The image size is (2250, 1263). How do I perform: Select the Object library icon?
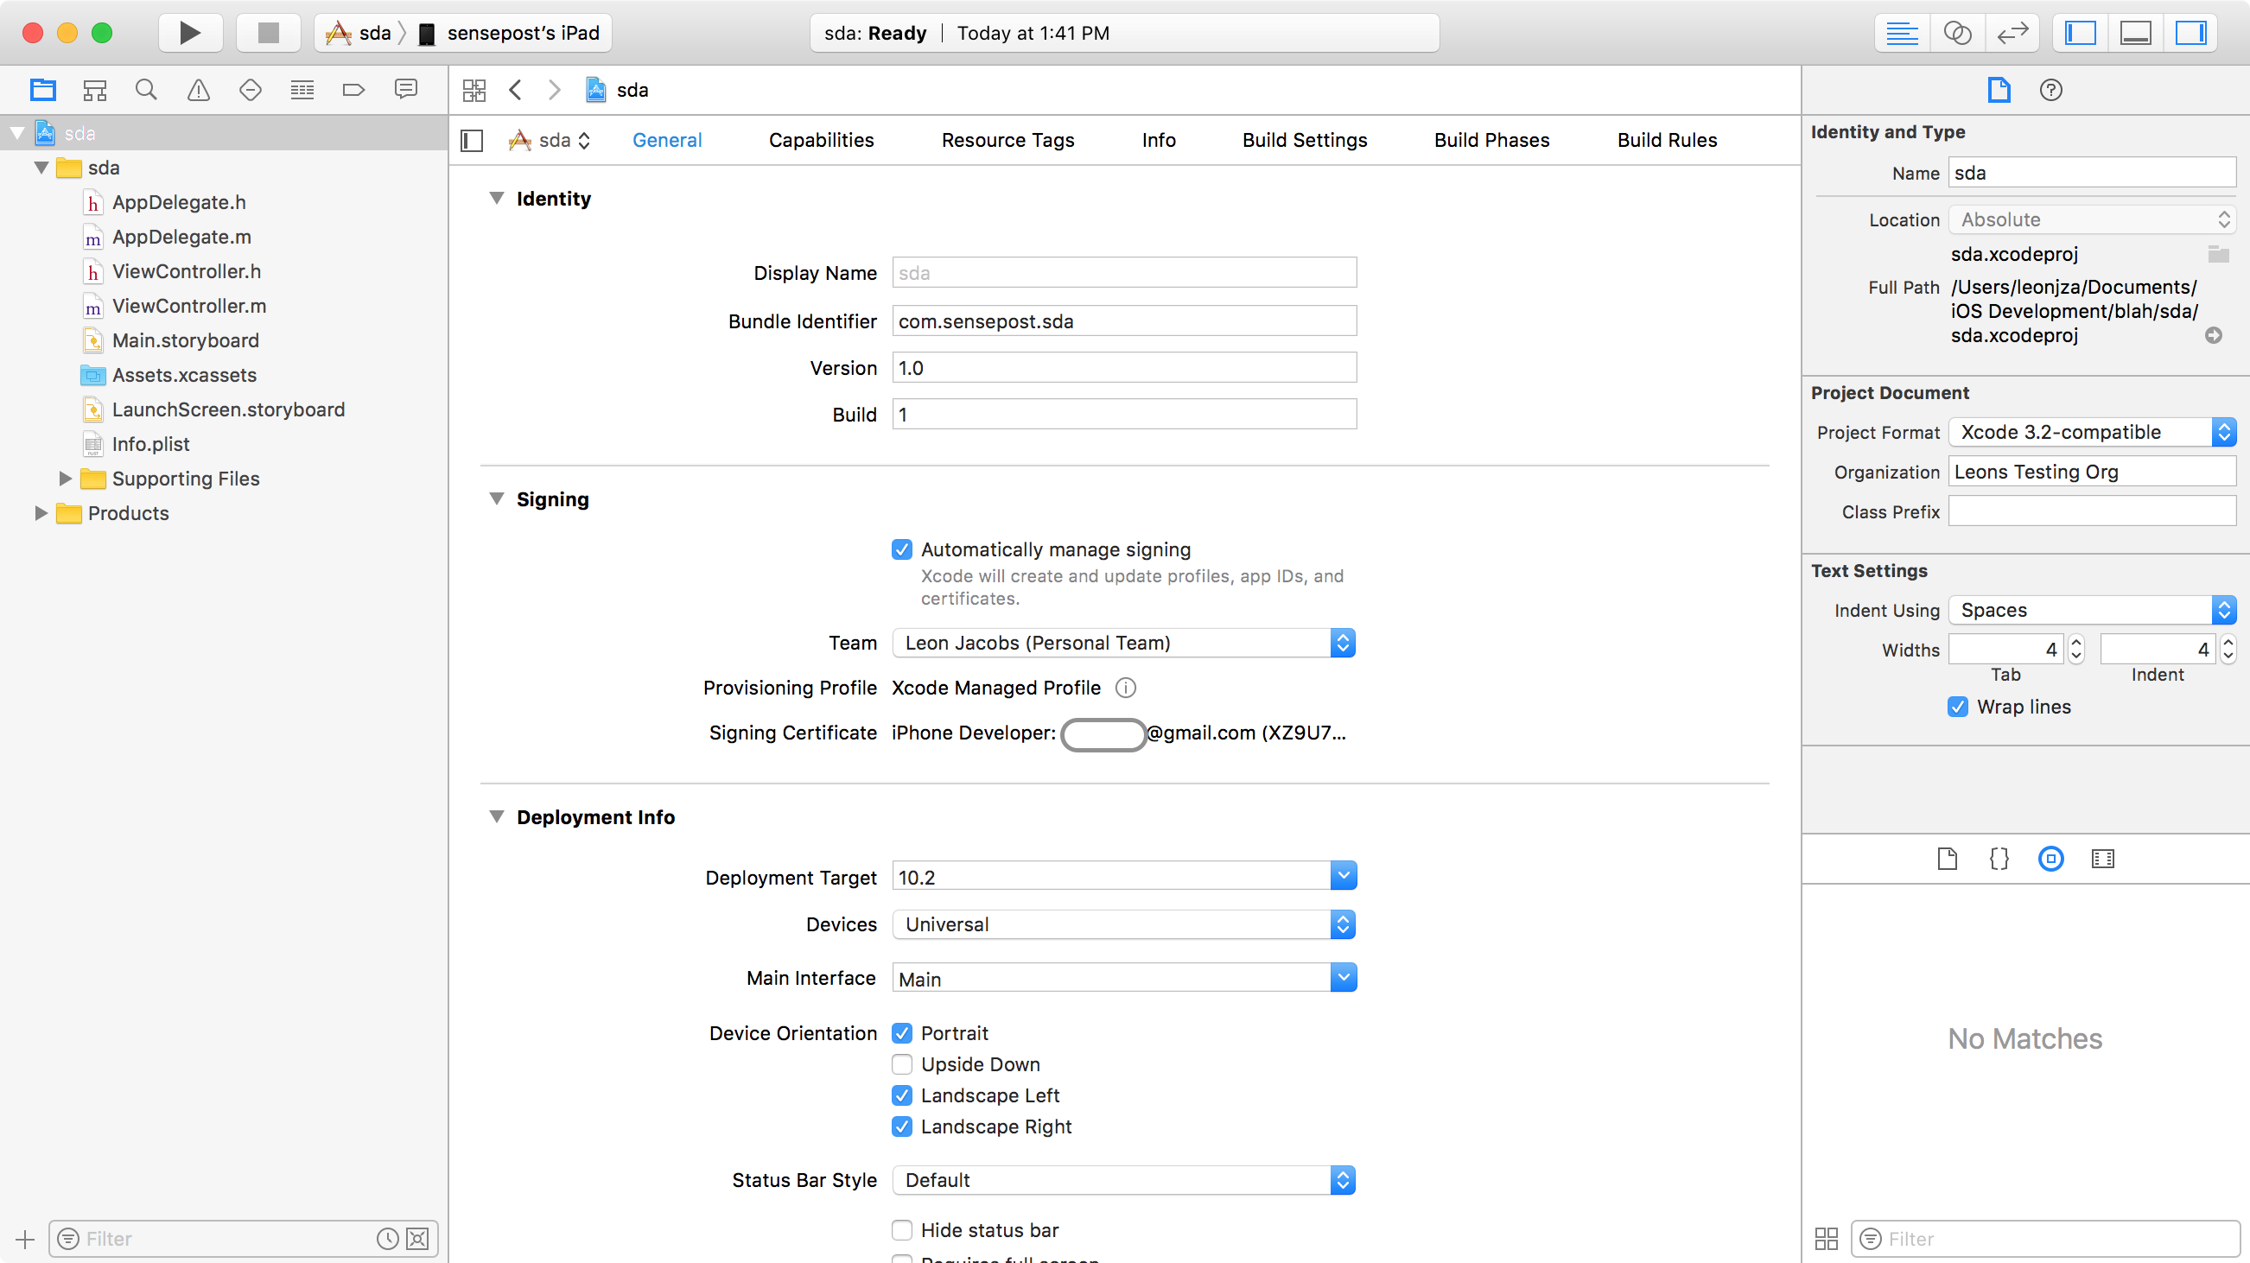(2050, 859)
